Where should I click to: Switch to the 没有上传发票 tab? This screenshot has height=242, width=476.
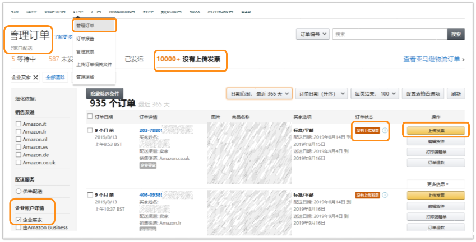[191, 59]
